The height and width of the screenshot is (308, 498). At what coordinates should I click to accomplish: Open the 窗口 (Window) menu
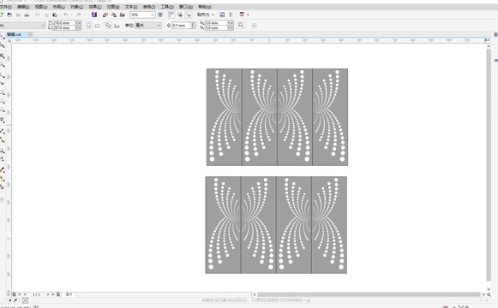click(186, 7)
